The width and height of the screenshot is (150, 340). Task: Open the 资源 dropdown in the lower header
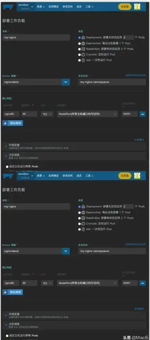[x=41, y=175]
